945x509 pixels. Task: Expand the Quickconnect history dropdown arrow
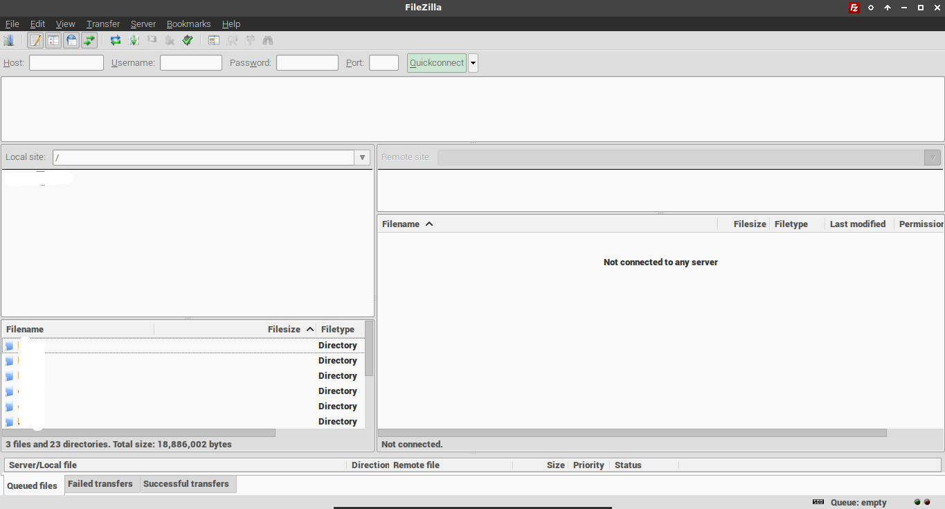(x=473, y=63)
